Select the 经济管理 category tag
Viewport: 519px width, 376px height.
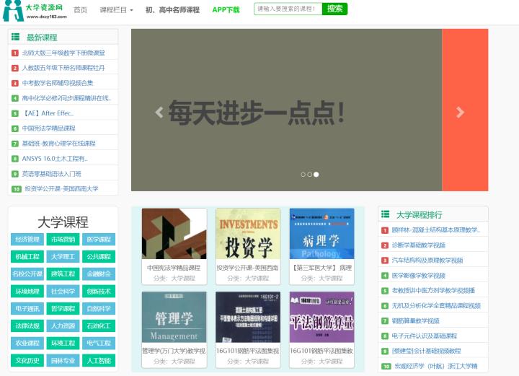(27, 239)
